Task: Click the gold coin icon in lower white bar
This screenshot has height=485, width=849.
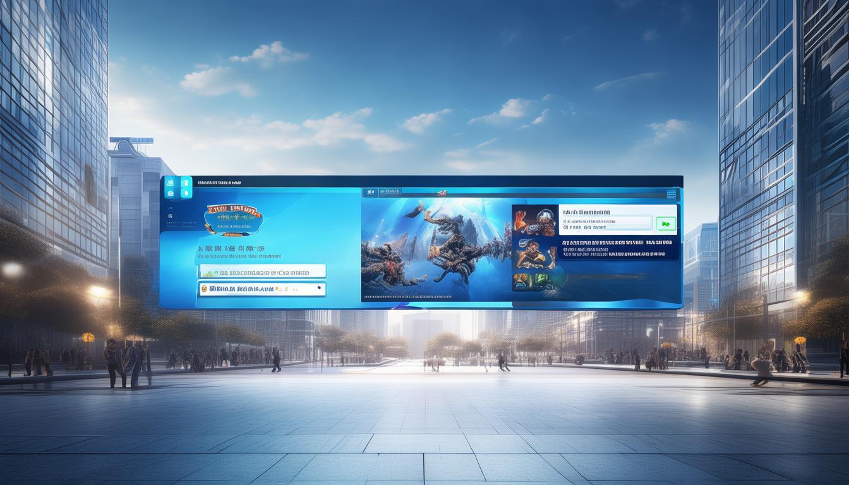Action: (x=204, y=289)
